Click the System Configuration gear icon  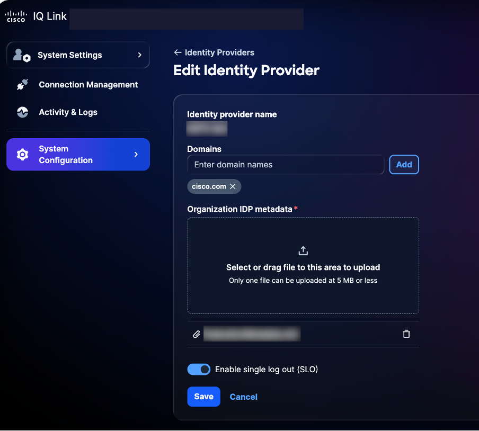(x=22, y=155)
